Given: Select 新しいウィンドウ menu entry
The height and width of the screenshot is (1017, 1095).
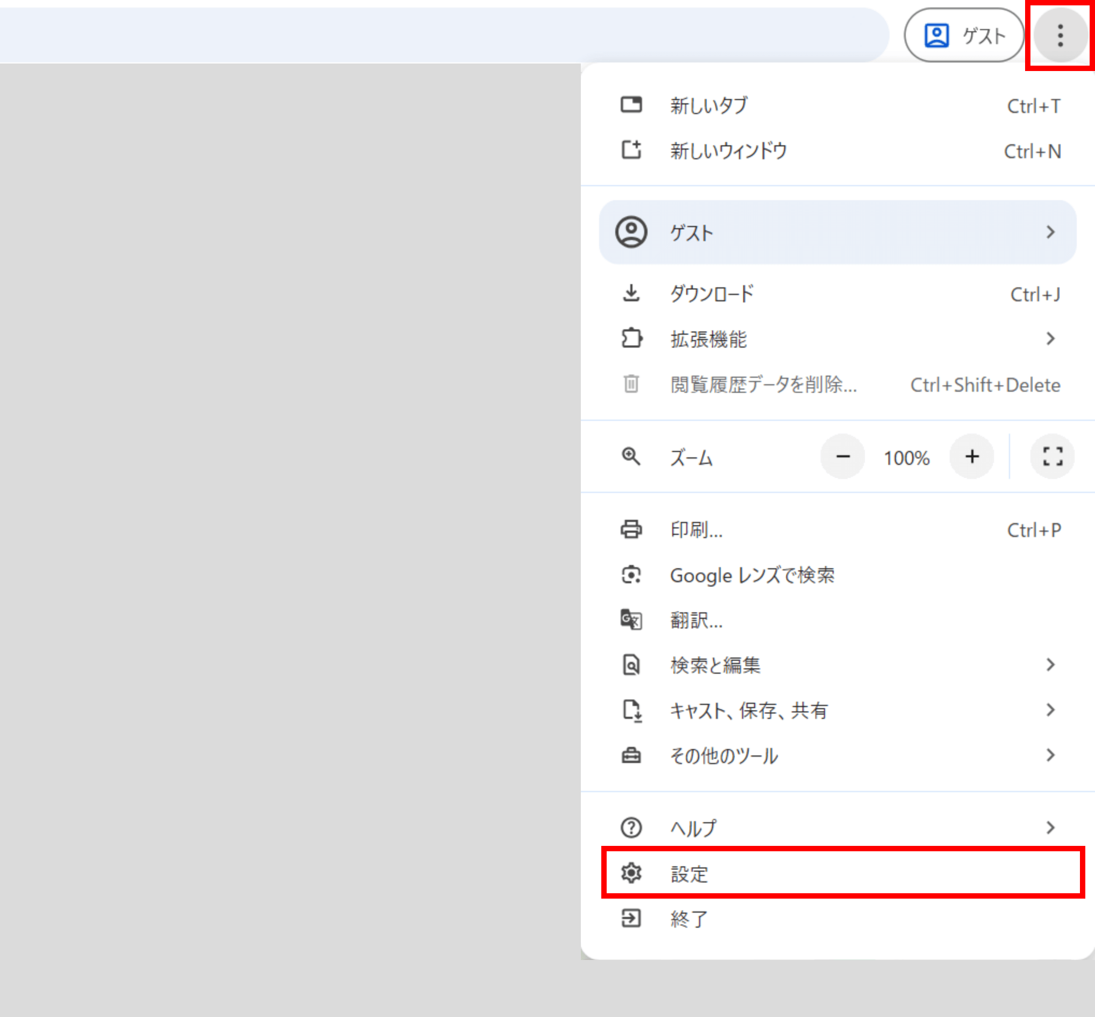Looking at the screenshot, I should [x=728, y=151].
